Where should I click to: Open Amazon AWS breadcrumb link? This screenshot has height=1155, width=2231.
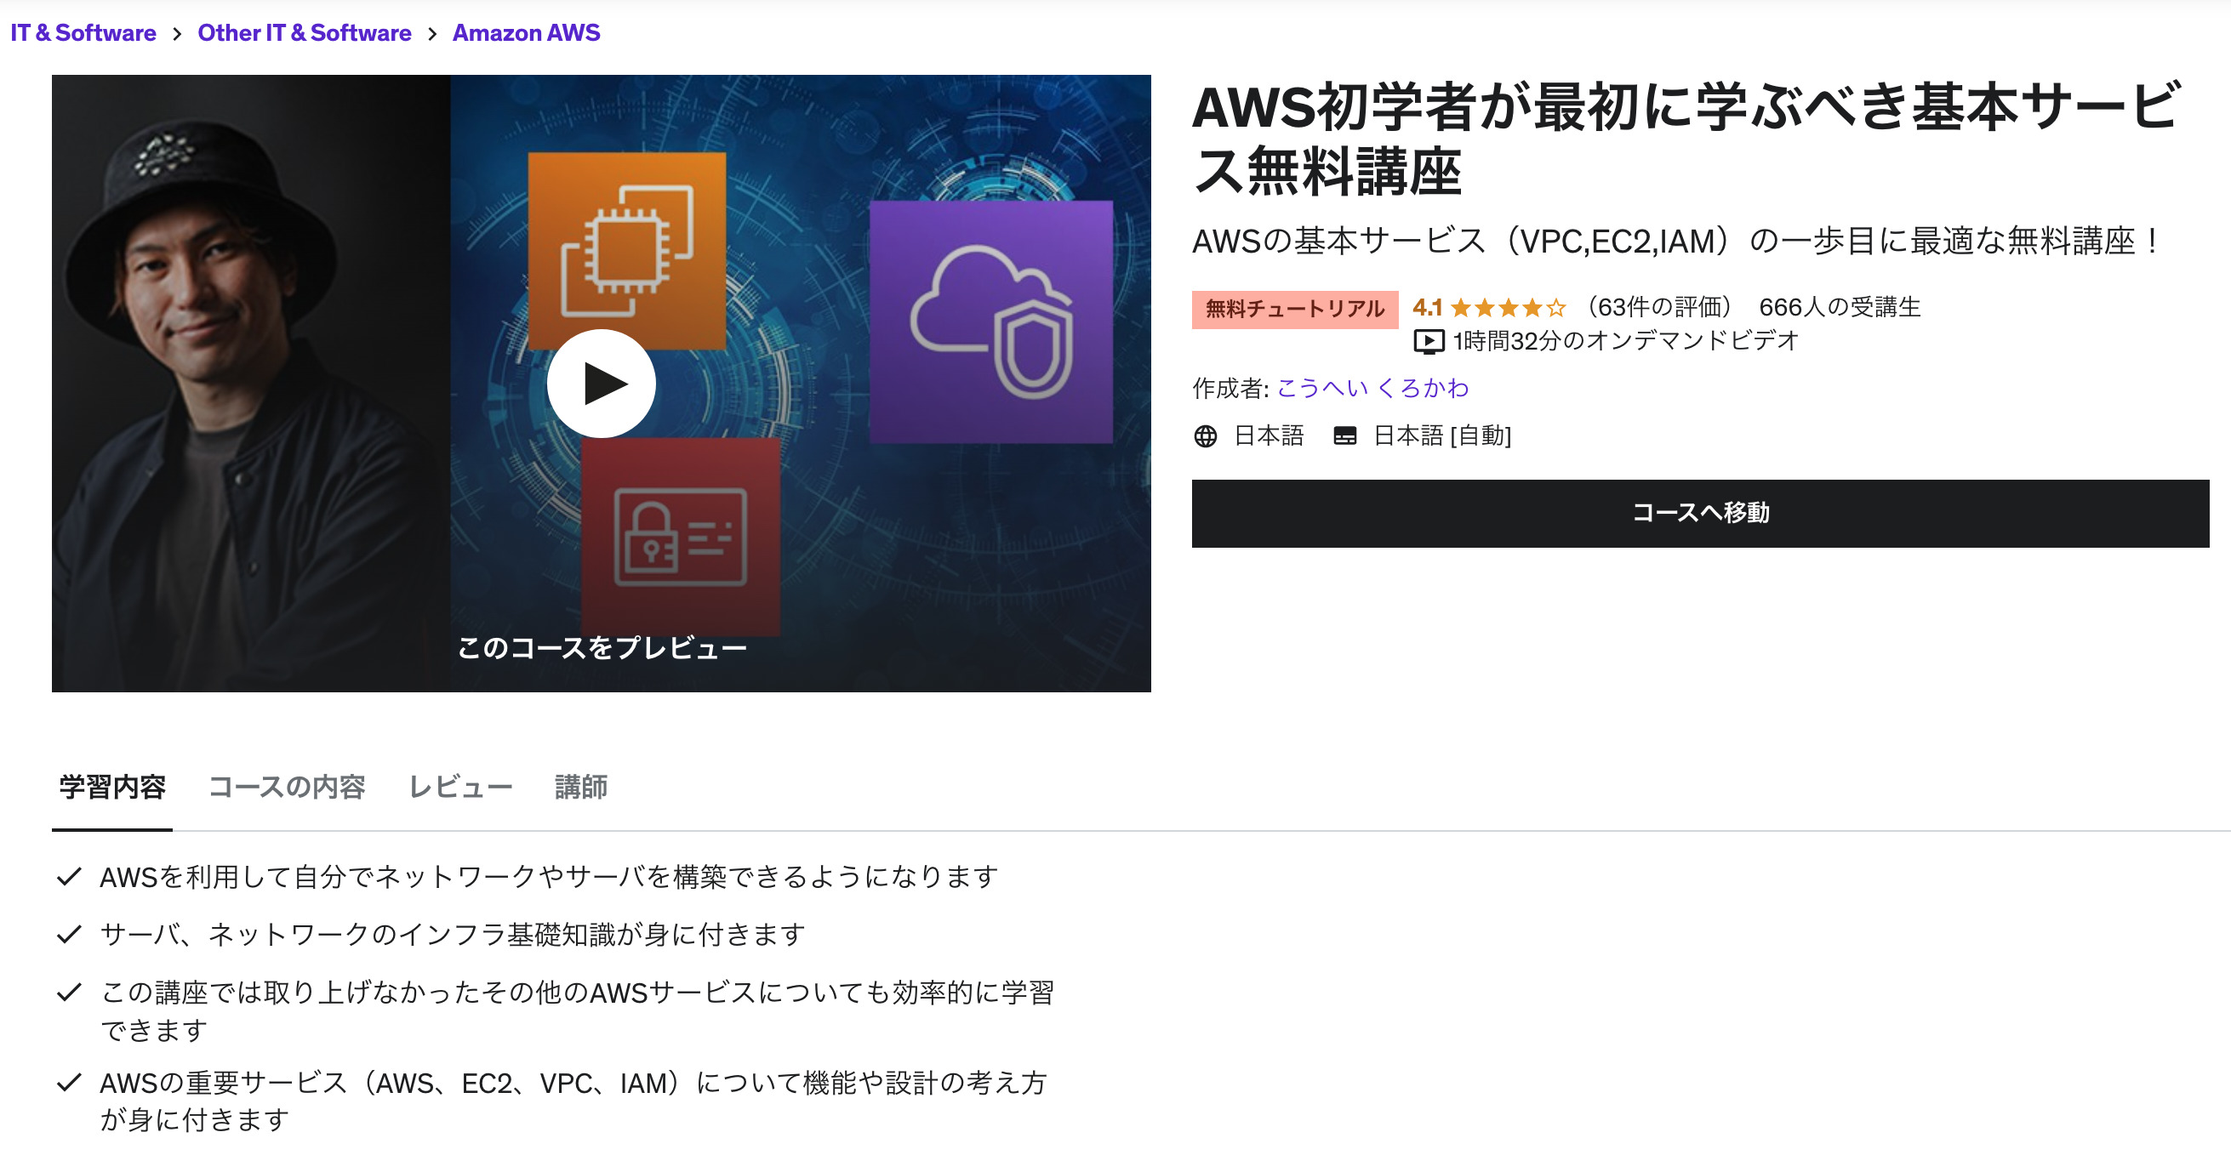click(526, 33)
